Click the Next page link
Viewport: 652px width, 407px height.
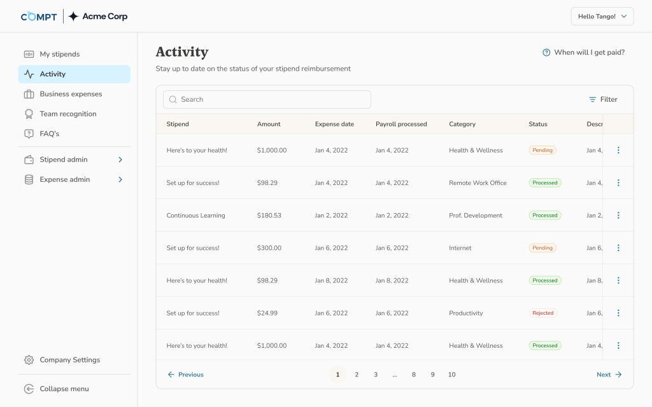pyautogui.click(x=609, y=375)
